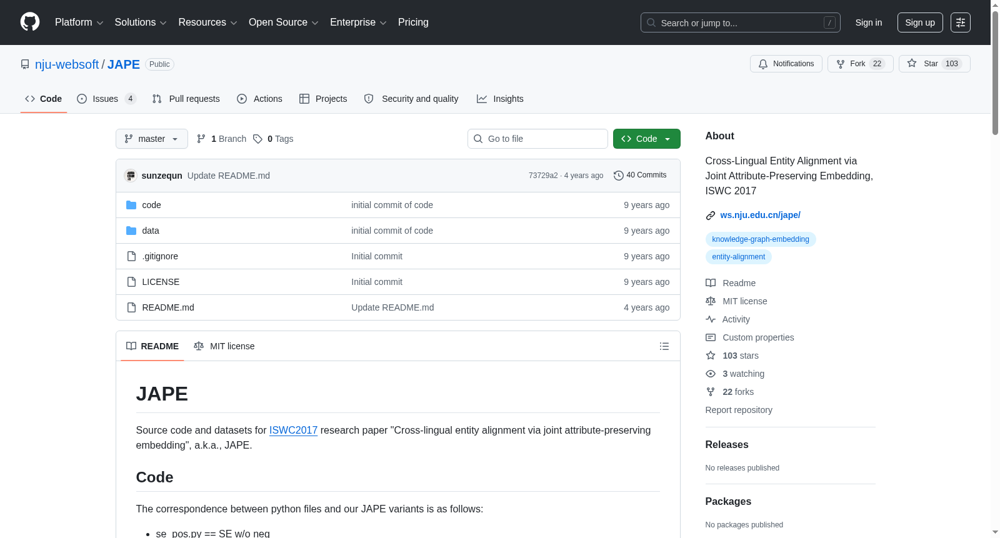Select the README tab in file viewer
The width and height of the screenshot is (1000, 538).
pyautogui.click(x=152, y=346)
